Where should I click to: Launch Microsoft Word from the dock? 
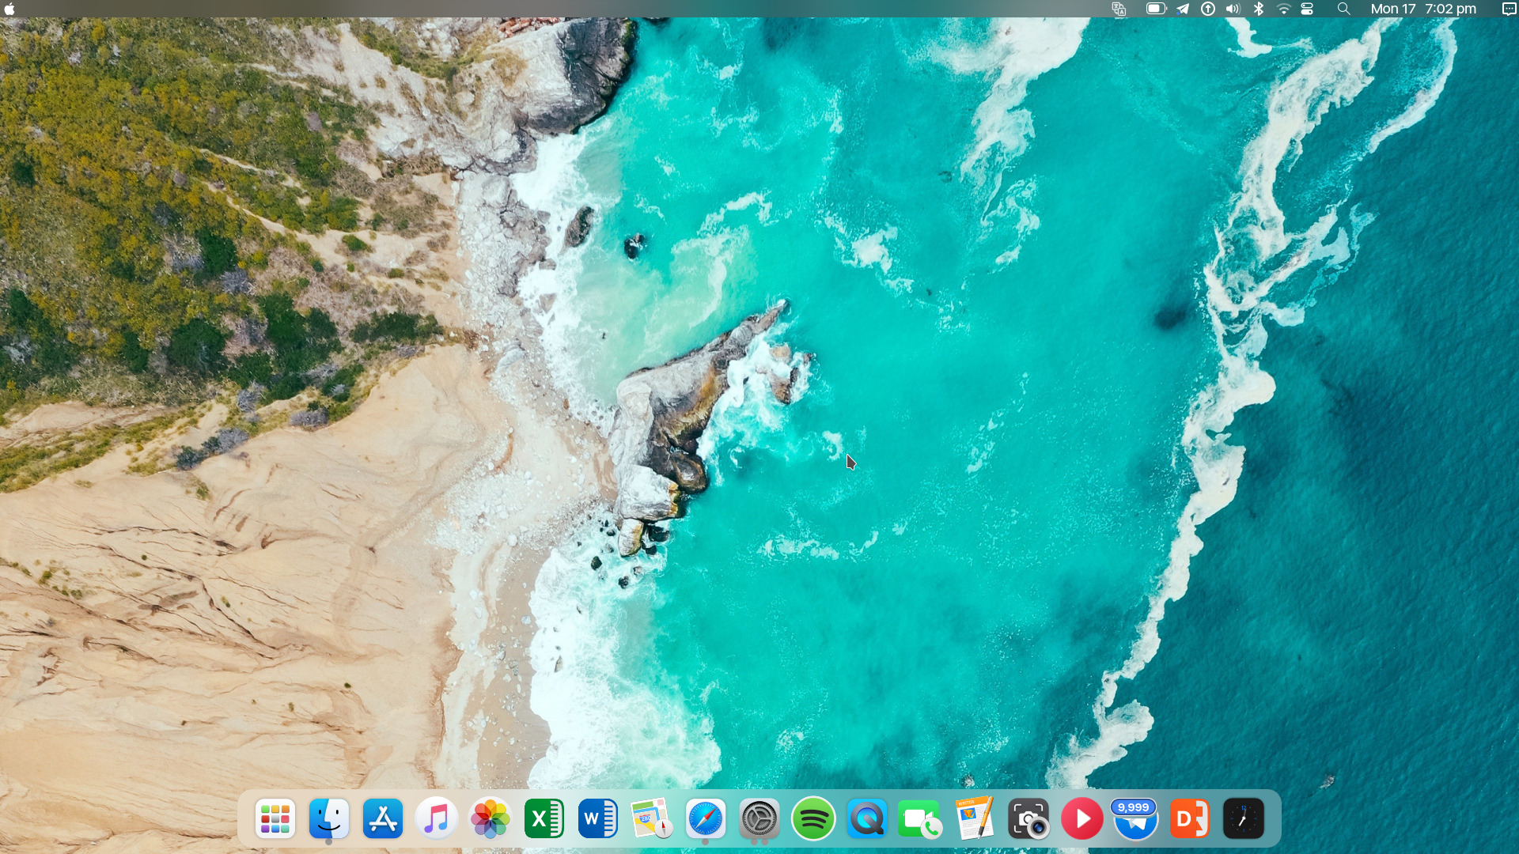[598, 818]
